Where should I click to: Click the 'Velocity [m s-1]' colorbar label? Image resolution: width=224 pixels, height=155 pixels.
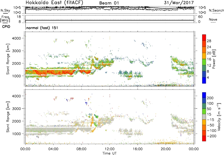[219, 117]
